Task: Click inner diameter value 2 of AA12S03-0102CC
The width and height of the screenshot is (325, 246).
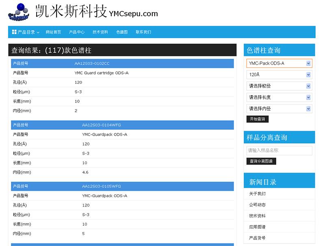Action: click(x=76, y=111)
